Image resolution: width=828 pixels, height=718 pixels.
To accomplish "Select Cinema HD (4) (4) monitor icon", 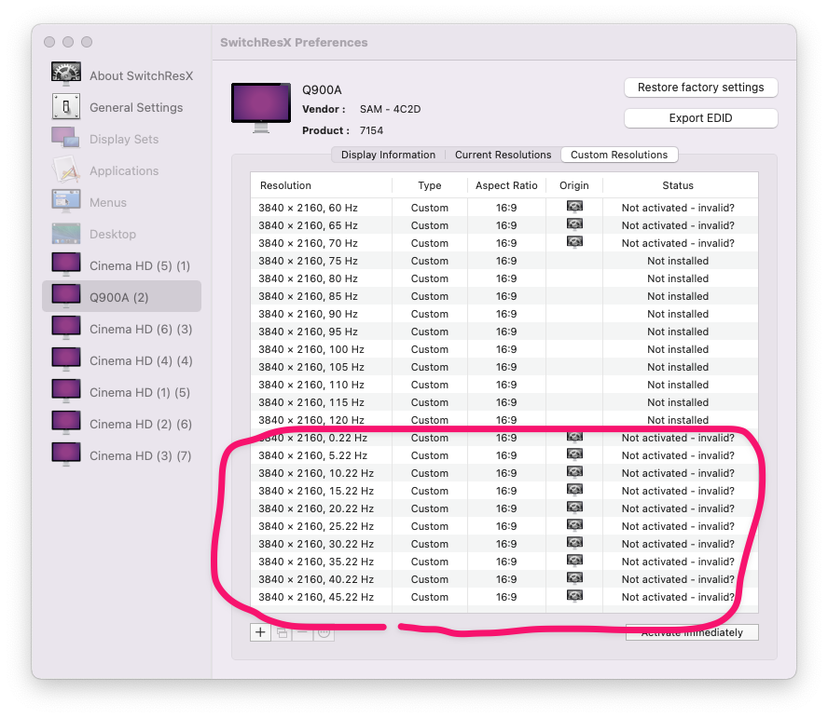I will point(66,359).
